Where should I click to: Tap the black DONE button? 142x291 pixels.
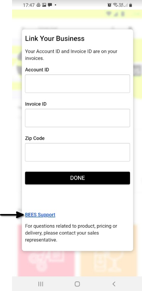point(77,178)
